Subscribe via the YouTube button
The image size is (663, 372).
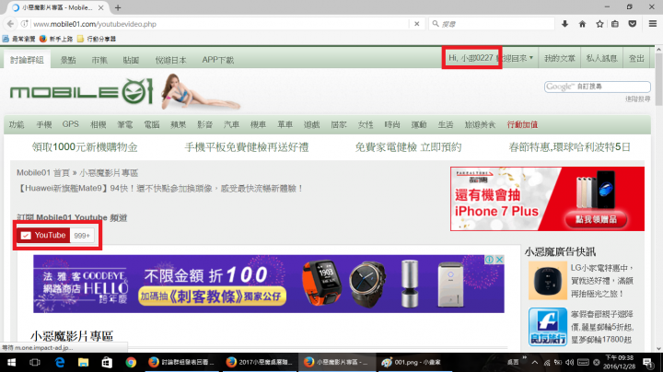point(43,235)
